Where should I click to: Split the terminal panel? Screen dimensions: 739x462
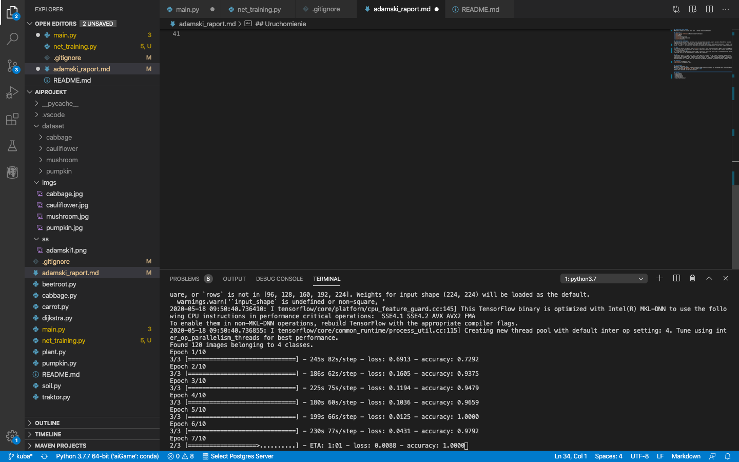(676, 278)
